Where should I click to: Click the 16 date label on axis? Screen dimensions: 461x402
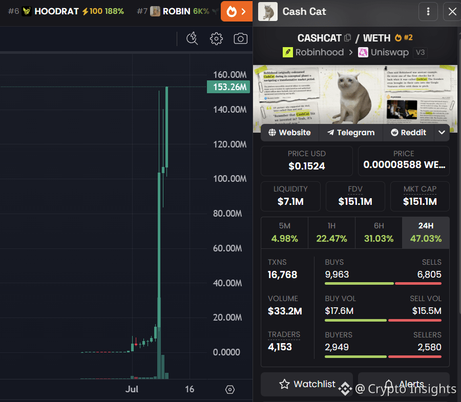190,389
